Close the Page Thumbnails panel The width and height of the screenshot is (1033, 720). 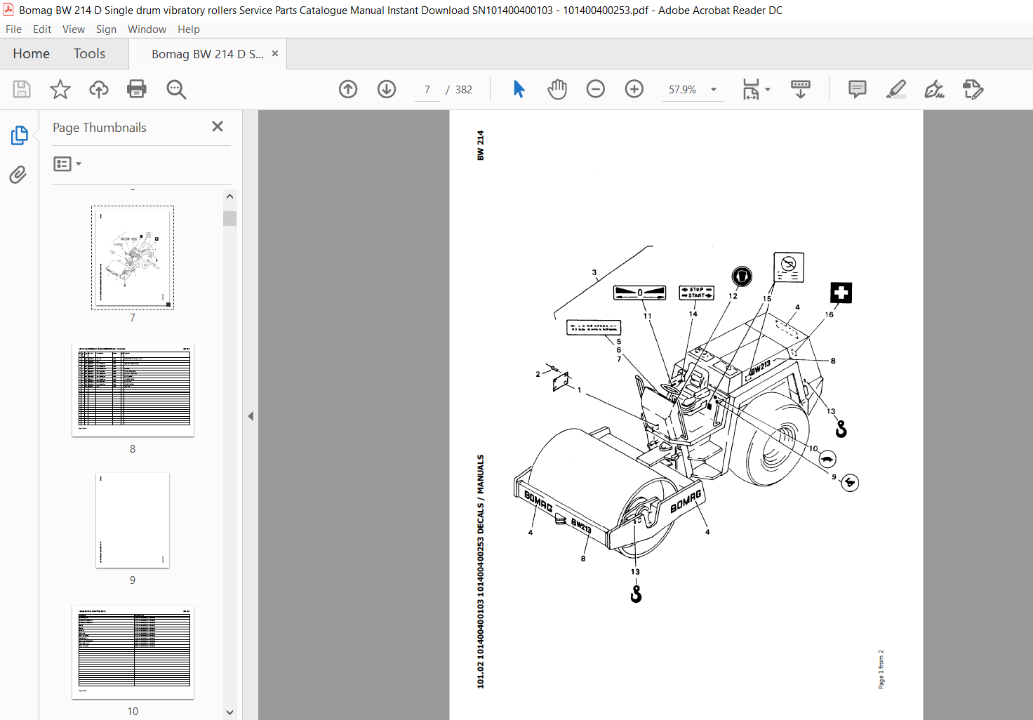click(218, 126)
